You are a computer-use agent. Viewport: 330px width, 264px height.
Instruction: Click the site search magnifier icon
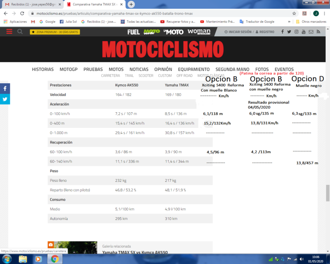tap(20, 32)
